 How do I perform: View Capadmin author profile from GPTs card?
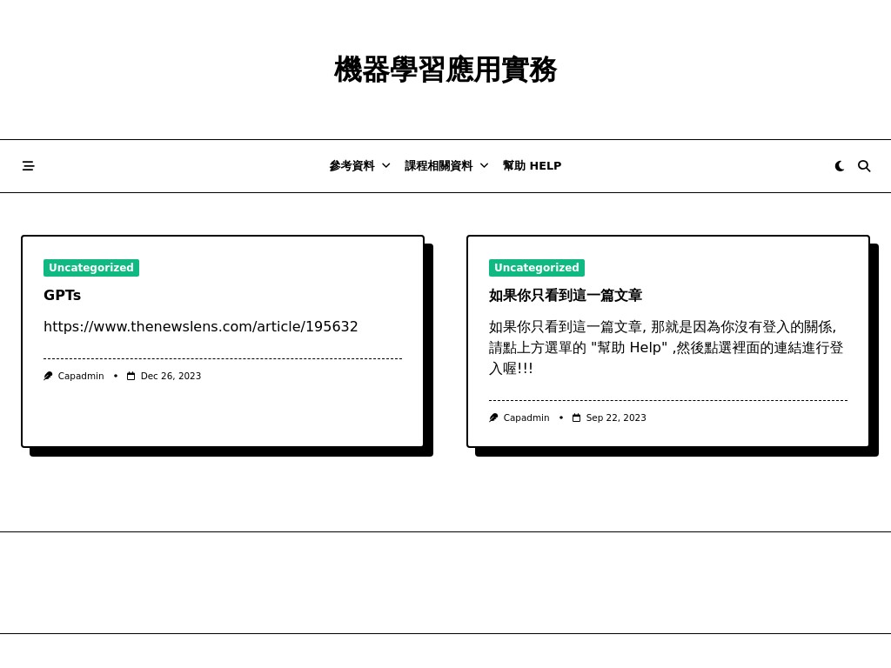click(x=80, y=376)
